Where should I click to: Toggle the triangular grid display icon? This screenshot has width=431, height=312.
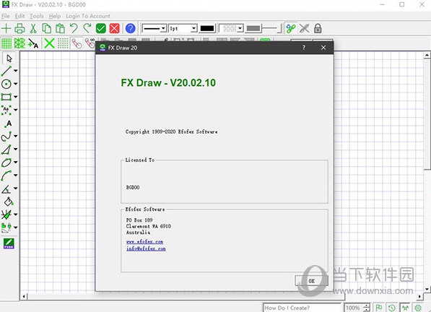point(19,43)
